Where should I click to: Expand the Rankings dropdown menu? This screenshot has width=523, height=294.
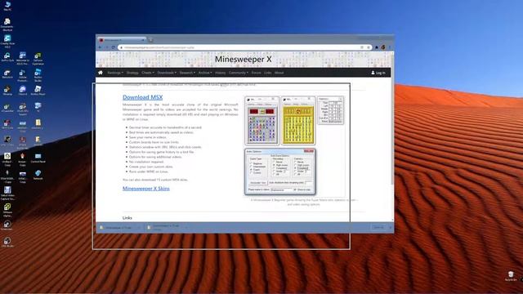[115, 73]
